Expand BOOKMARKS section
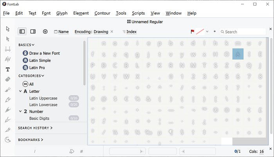This screenshot has height=157, width=274. coord(31,140)
